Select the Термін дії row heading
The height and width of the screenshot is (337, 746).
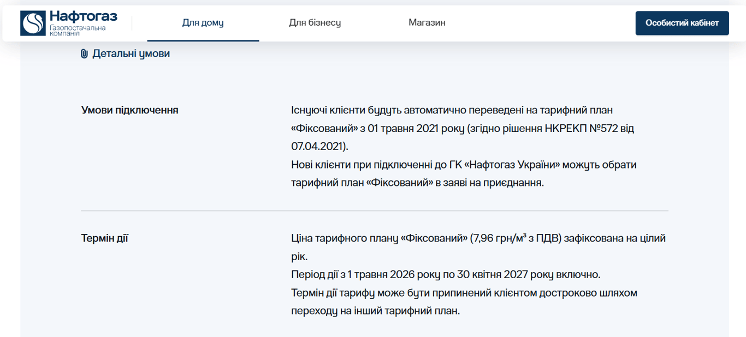point(105,238)
